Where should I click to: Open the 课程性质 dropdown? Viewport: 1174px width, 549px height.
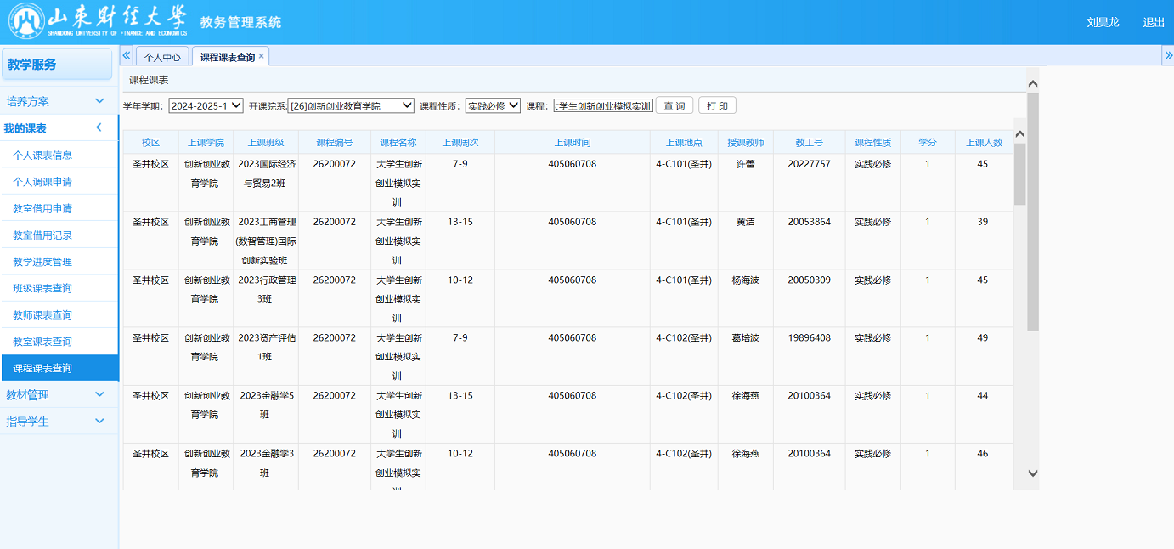click(x=493, y=106)
